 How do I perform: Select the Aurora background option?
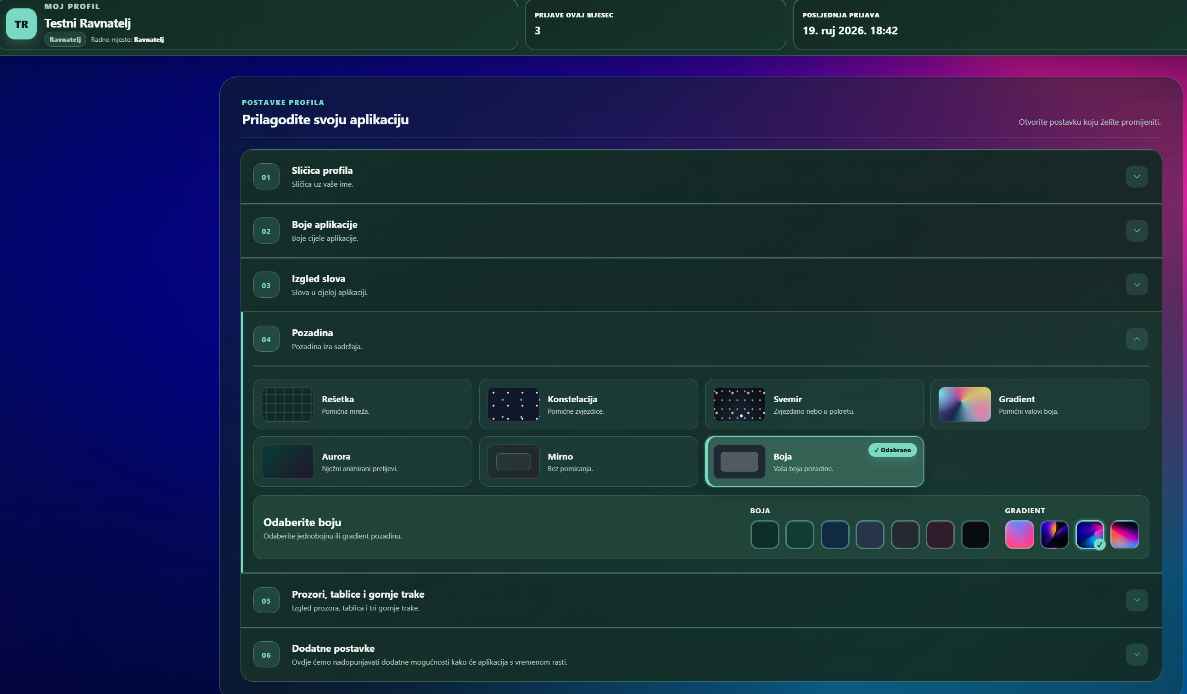click(363, 461)
